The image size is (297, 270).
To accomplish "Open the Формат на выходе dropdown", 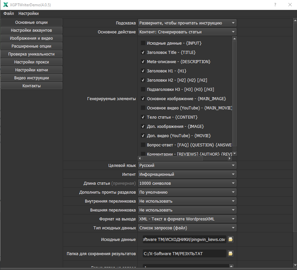I will point(187,219).
